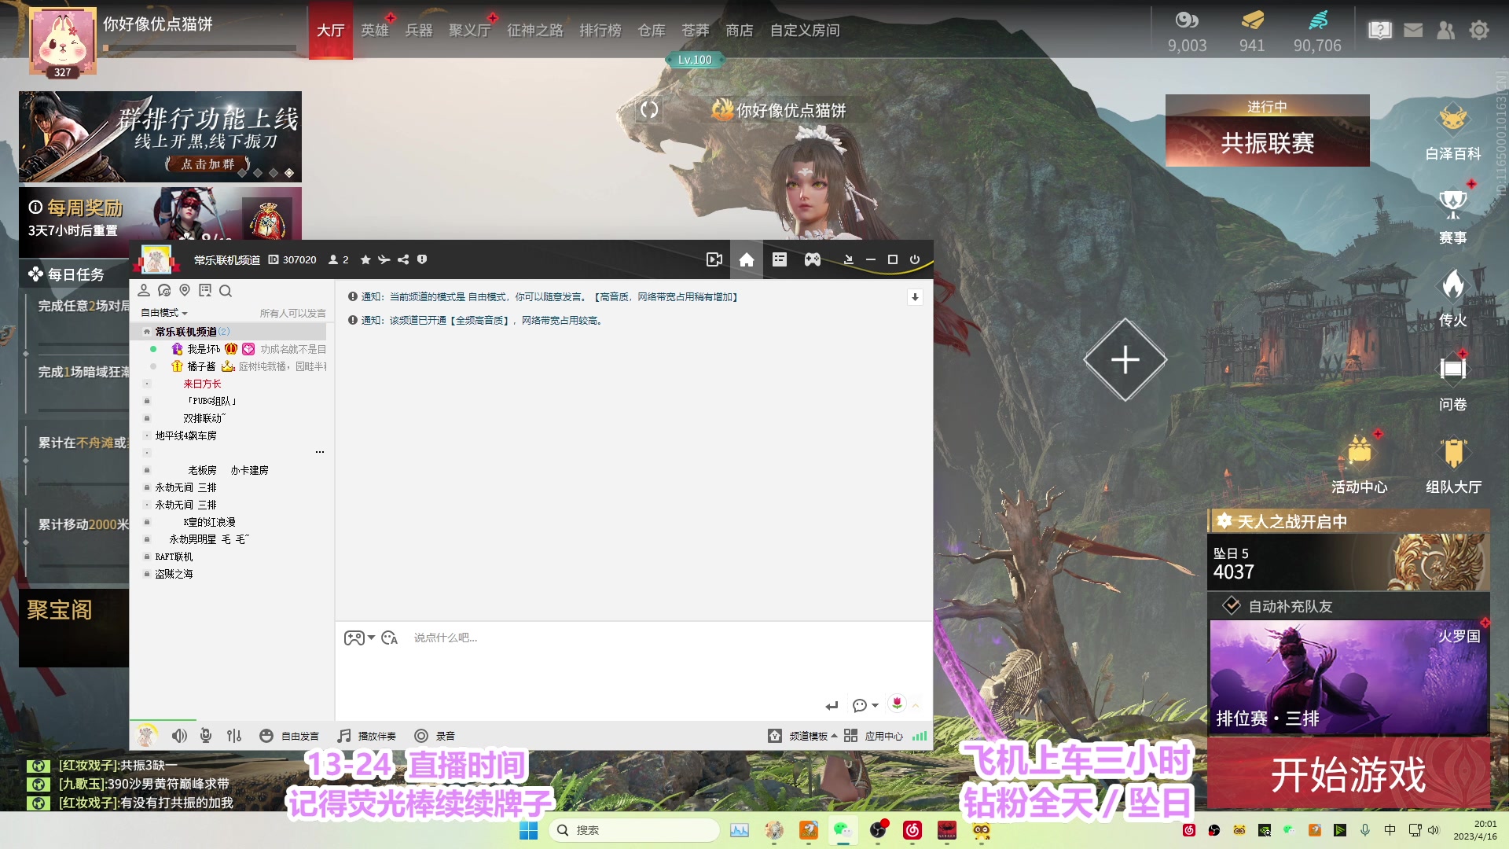Click the home icon in YY title bar
The image size is (1509, 849).
747,259
